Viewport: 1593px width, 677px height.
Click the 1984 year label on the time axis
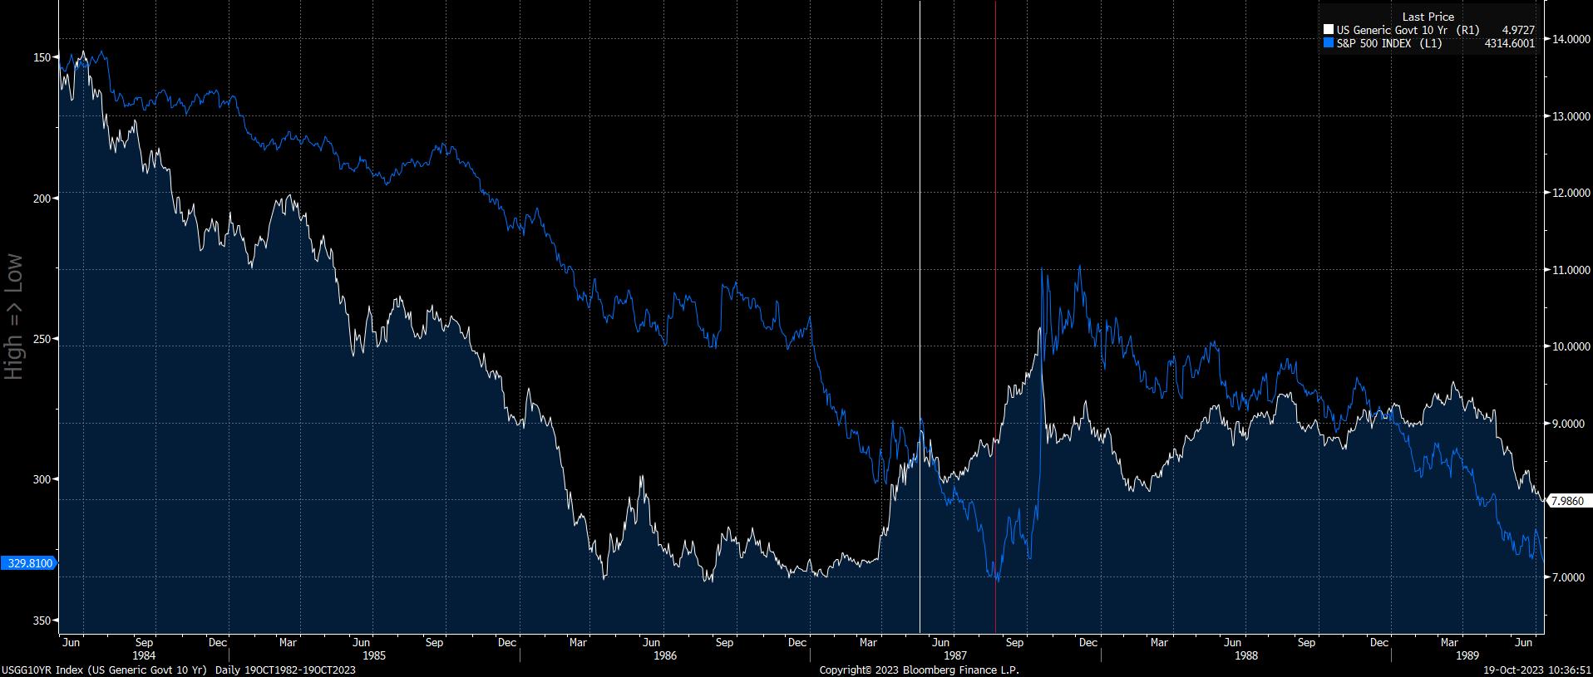[x=145, y=655]
